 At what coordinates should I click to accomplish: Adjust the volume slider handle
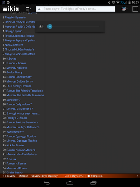click(x=50, y=26)
